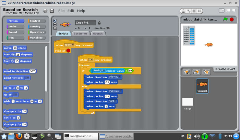This screenshot has width=240, height=140.
Task: Open Firefox from the taskbar
Action: [x=19, y=136]
